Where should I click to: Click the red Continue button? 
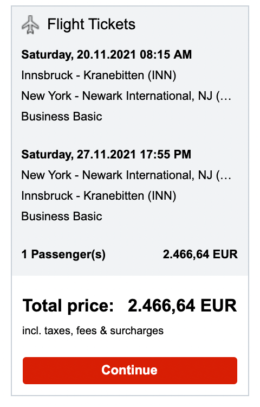(x=130, y=371)
